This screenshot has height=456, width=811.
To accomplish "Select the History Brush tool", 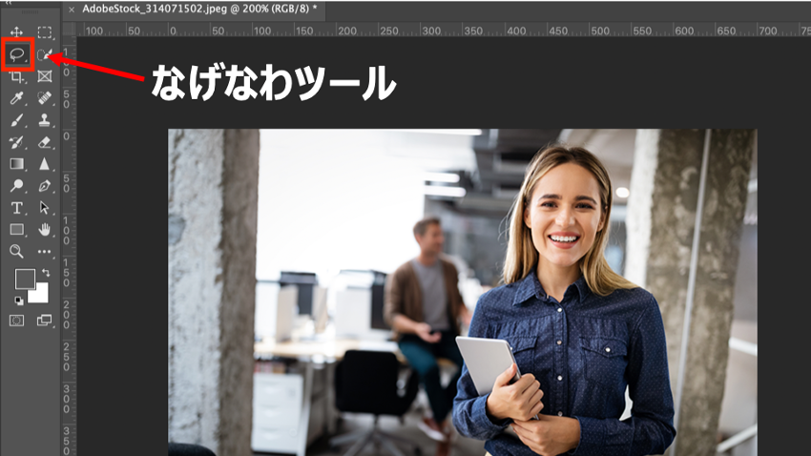I will pyautogui.click(x=16, y=142).
